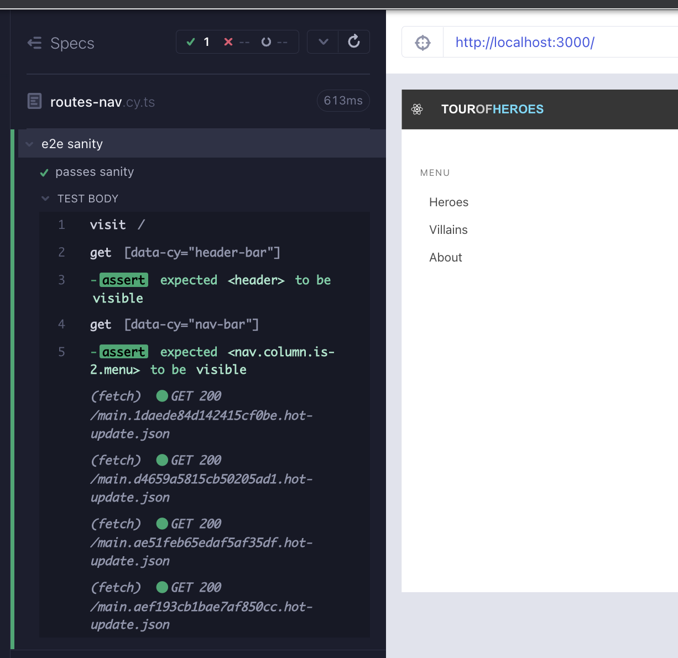Select the expected header to be visible row

point(205,289)
